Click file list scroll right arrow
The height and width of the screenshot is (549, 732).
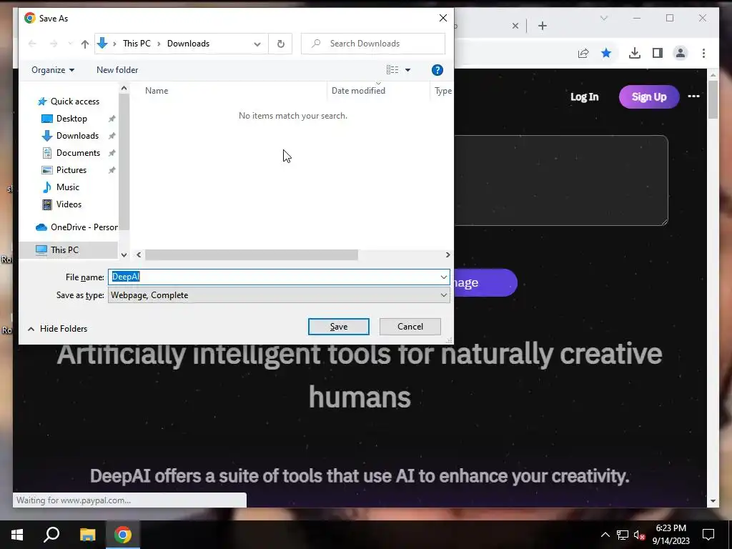[x=447, y=255]
